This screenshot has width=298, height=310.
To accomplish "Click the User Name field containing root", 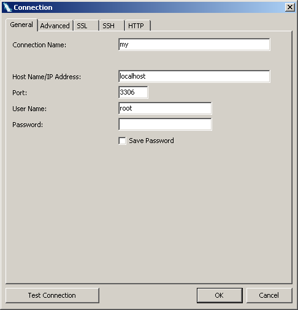I will [165, 108].
